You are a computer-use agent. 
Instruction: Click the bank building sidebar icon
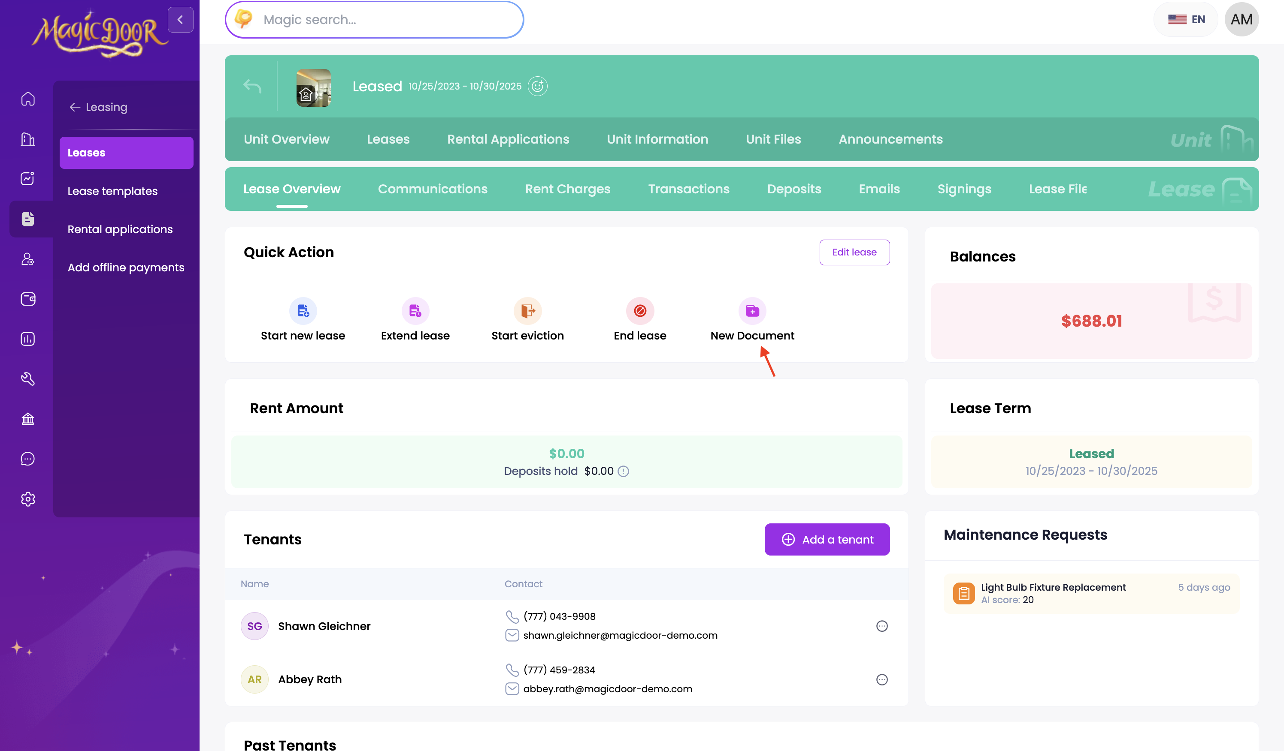coord(27,419)
